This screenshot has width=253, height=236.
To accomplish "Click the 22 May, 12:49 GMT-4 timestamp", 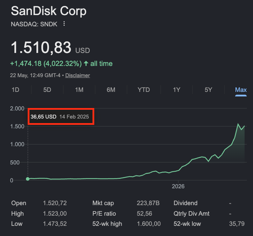I will click(x=35, y=75).
